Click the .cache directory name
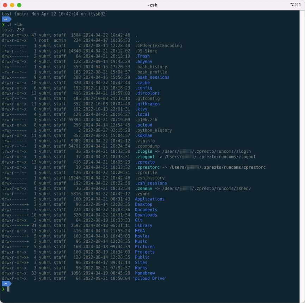This screenshot has height=303, width=305. click(142, 83)
